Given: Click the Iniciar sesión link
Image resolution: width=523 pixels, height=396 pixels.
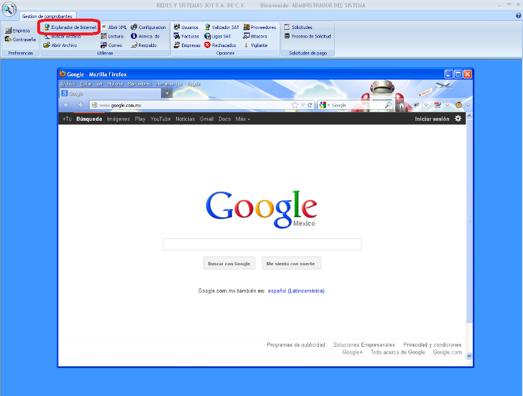Looking at the screenshot, I should pos(432,119).
